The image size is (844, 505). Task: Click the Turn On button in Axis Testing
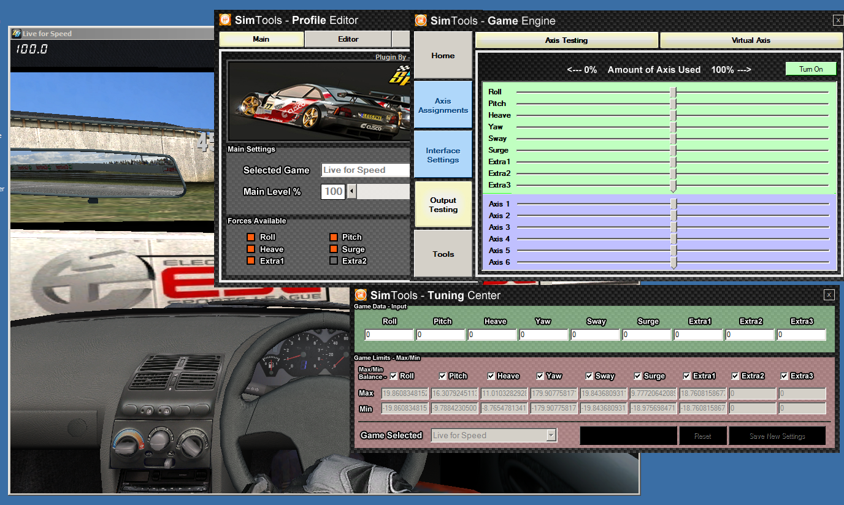pos(811,69)
